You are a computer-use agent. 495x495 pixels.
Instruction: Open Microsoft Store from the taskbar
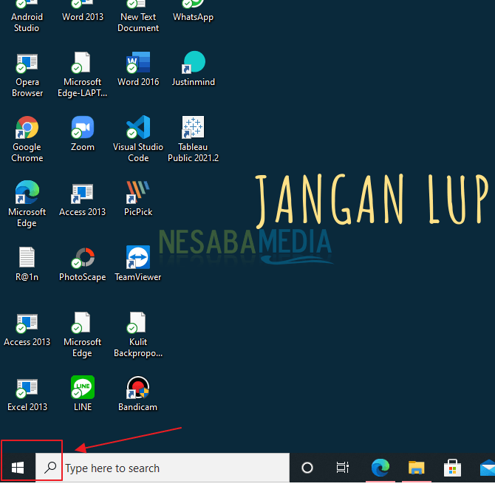tap(452, 468)
